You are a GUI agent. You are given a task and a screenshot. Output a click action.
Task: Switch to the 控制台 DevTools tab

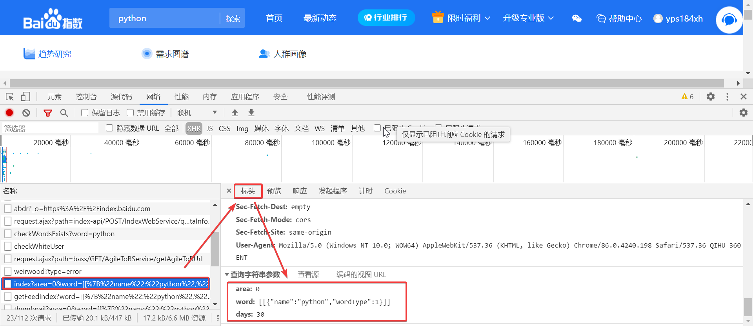(x=86, y=97)
